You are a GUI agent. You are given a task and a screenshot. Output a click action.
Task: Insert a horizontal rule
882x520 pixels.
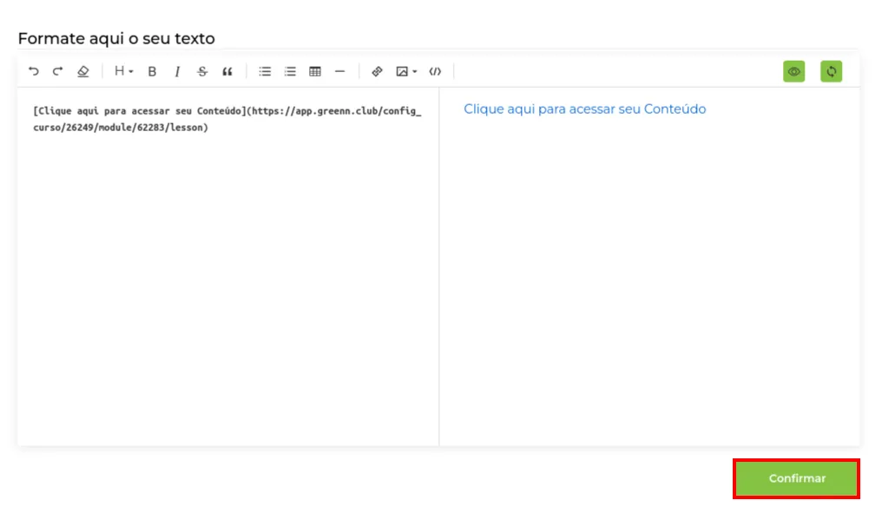click(339, 71)
